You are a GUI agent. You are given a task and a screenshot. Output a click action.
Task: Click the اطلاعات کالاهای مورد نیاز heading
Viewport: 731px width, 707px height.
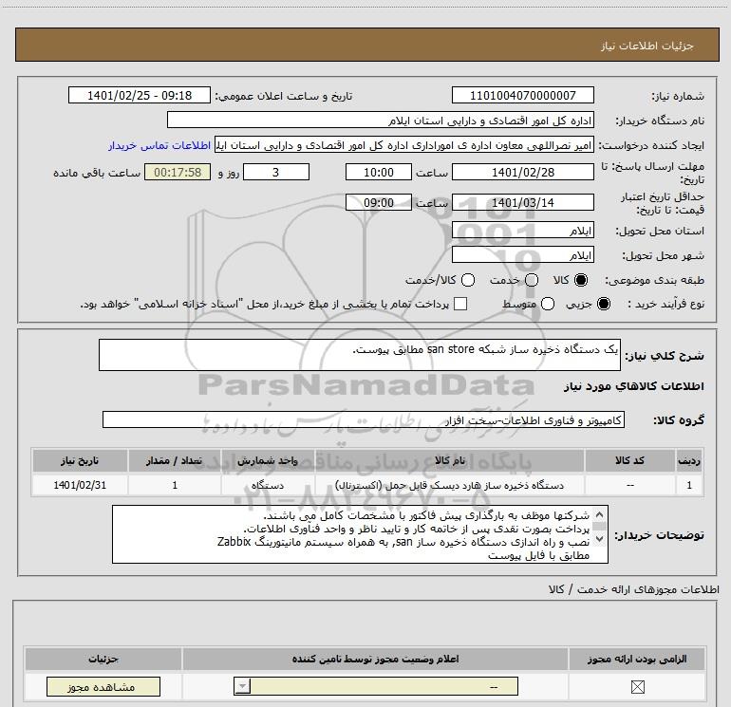634,386
